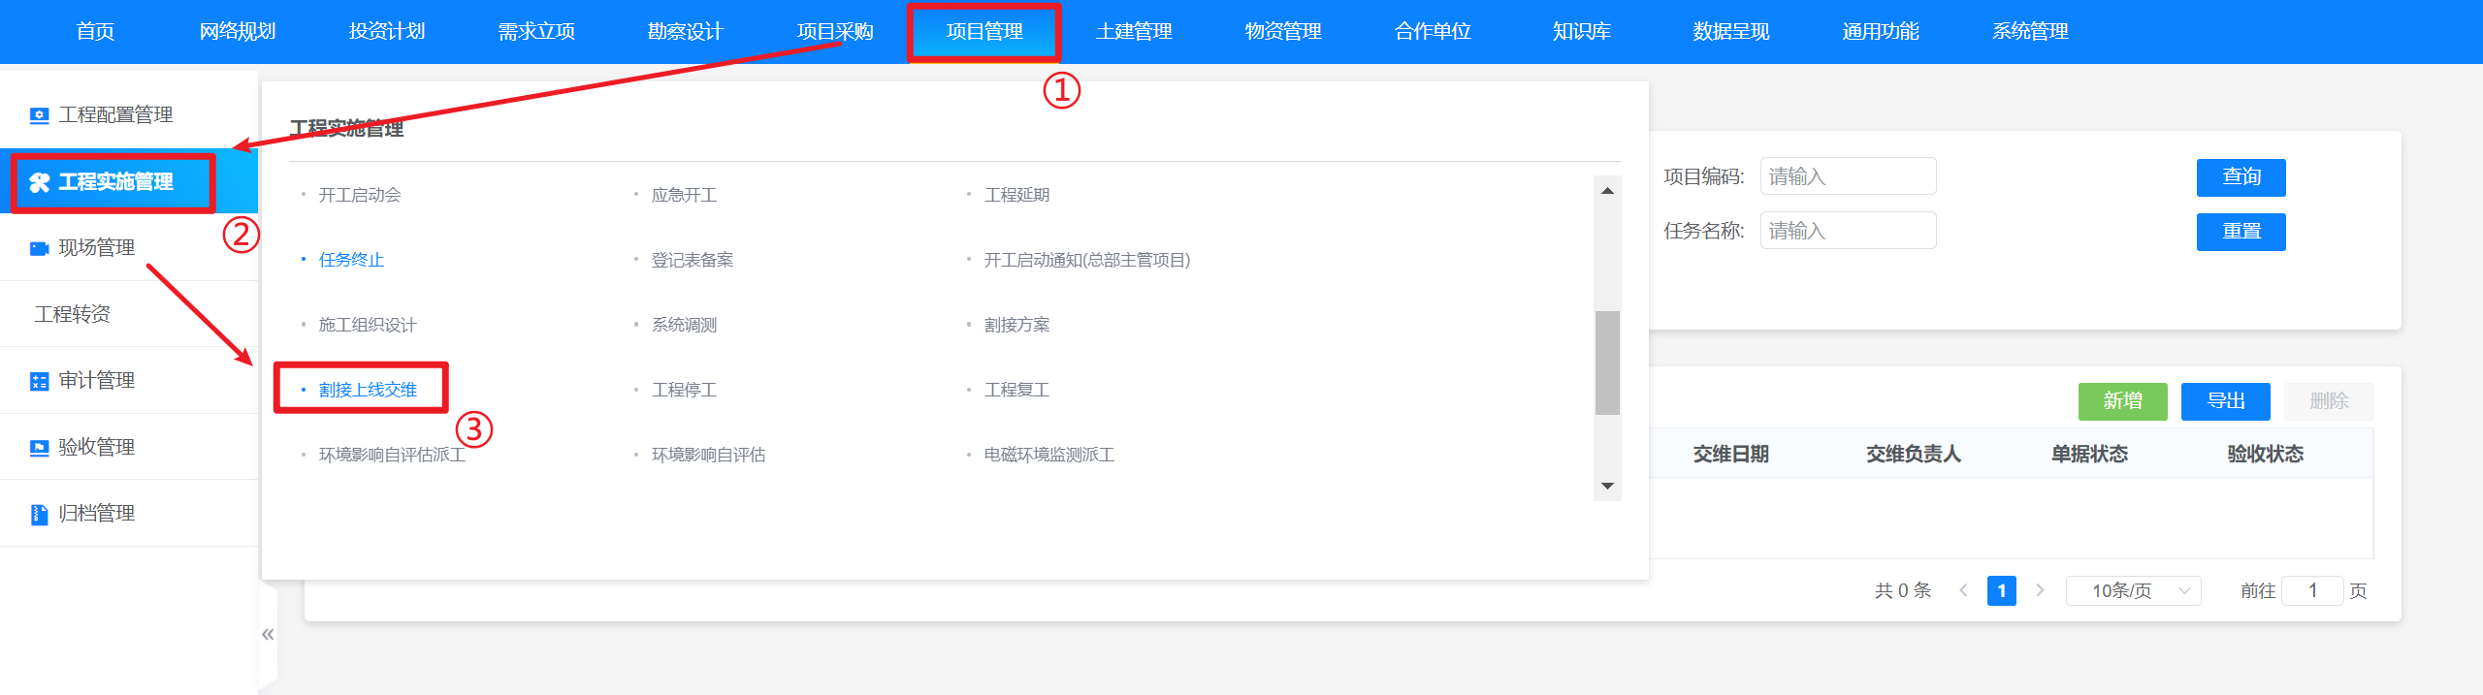The width and height of the screenshot is (2483, 695).
Task: Open the 开工启动通知(总部主管项目) link
Action: 1087,260
